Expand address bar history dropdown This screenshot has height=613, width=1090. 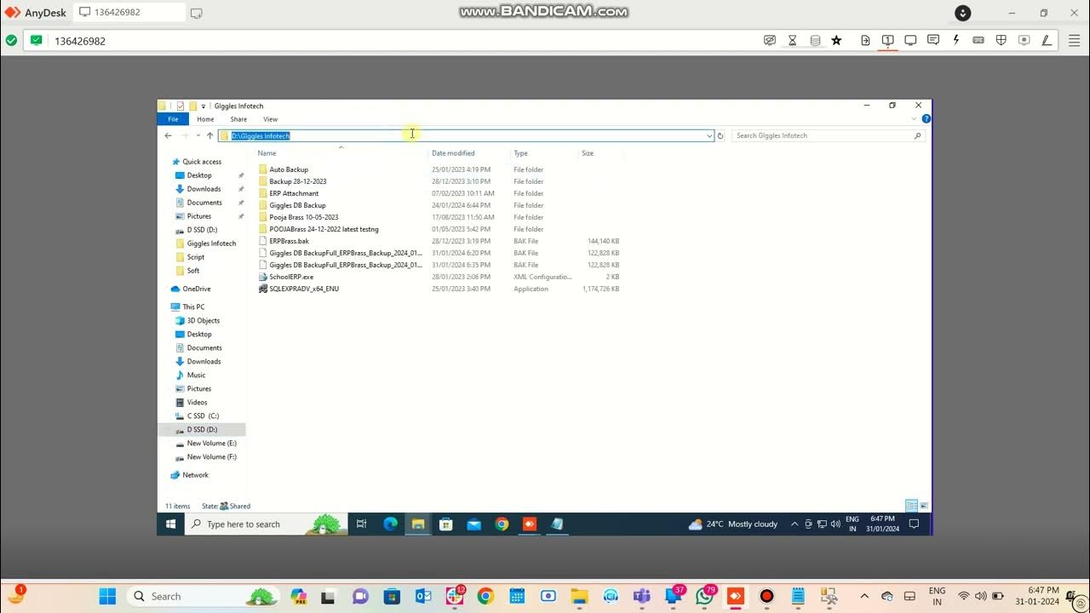(708, 135)
